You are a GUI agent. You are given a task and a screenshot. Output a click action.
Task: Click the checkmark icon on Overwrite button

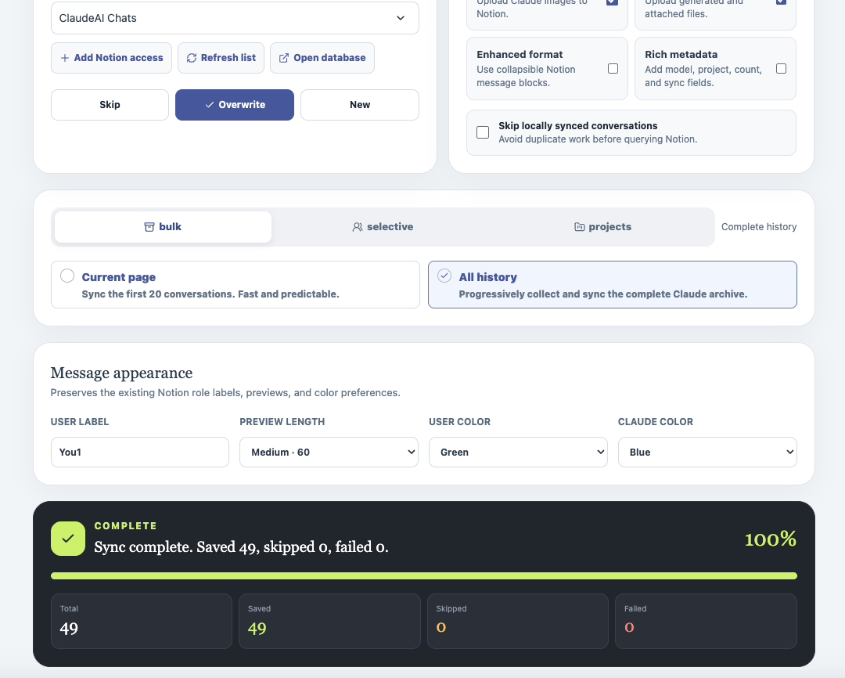(x=210, y=105)
